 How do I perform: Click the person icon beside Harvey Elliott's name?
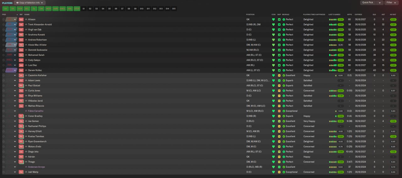click(26, 131)
